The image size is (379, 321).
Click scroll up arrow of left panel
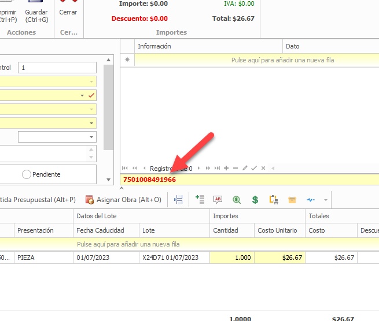(x=109, y=60)
